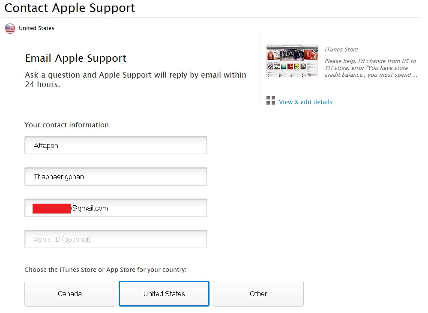
Task: Click the Contact Apple Support page heading
Action: pos(69,8)
